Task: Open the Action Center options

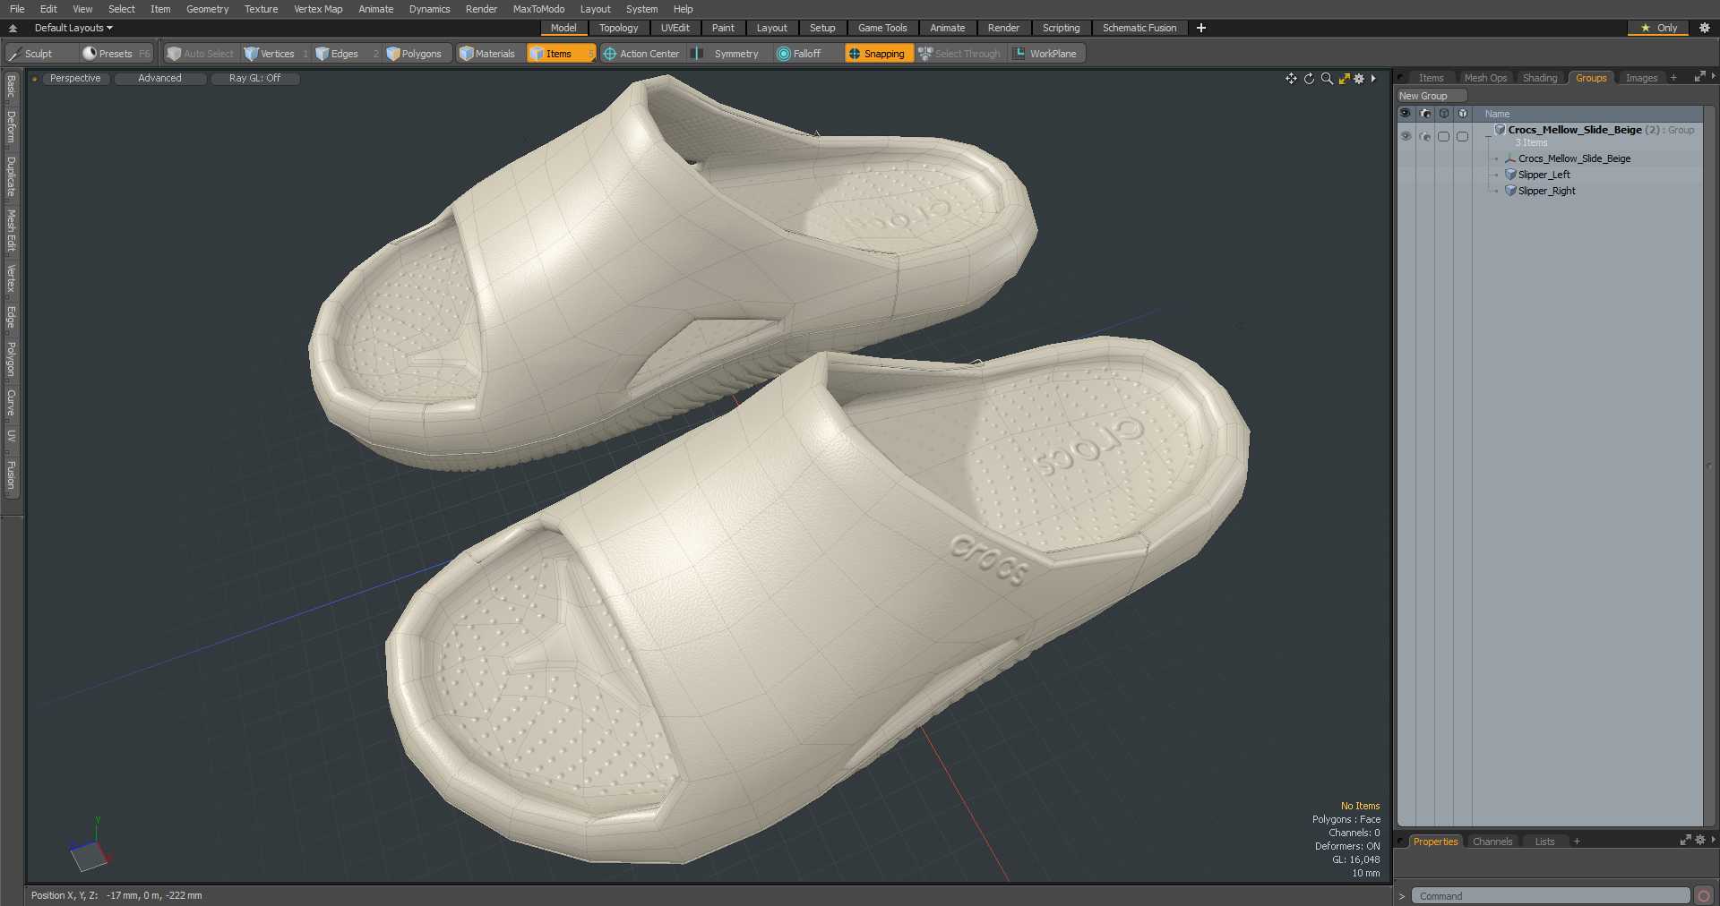Action: tap(641, 54)
